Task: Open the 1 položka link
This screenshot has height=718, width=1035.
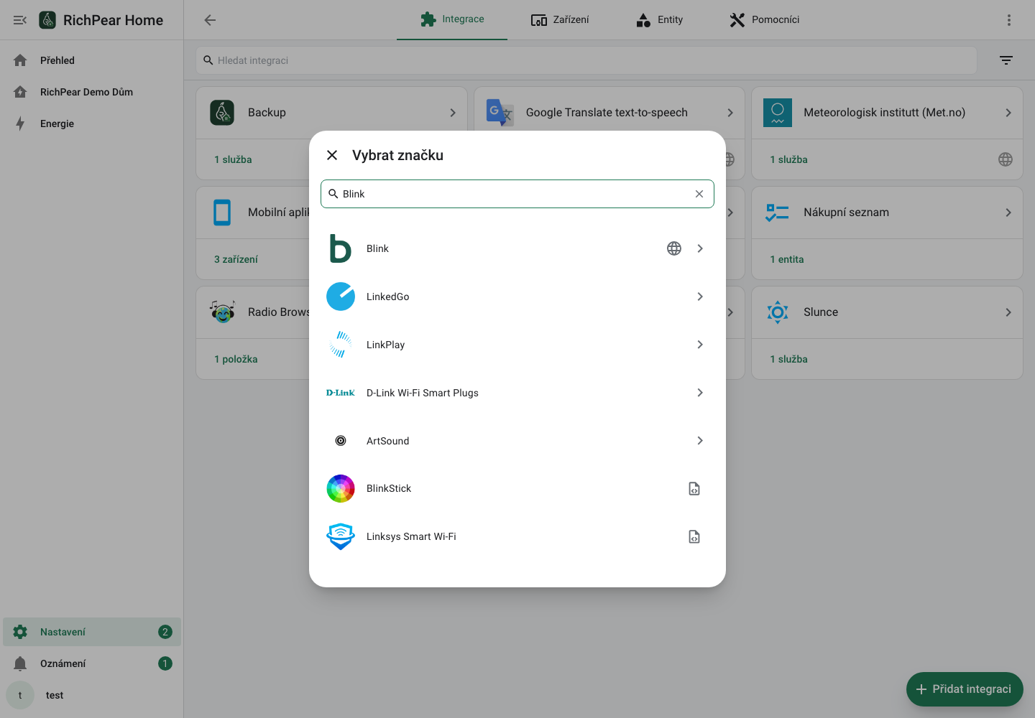Action: (x=236, y=359)
